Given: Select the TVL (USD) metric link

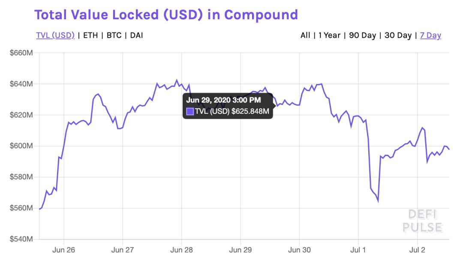Looking at the screenshot, I should [55, 35].
